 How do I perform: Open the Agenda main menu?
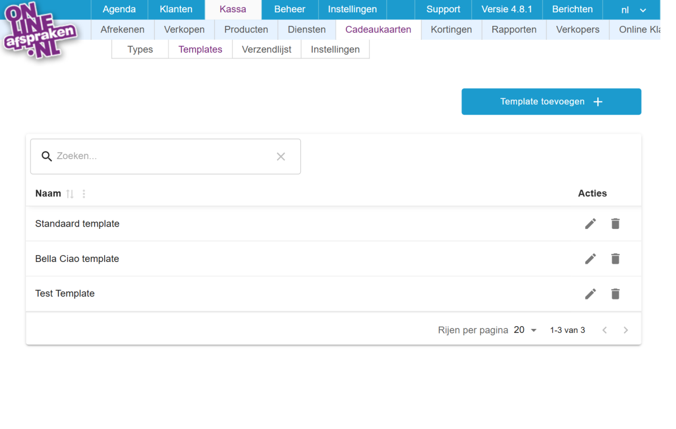point(119,10)
